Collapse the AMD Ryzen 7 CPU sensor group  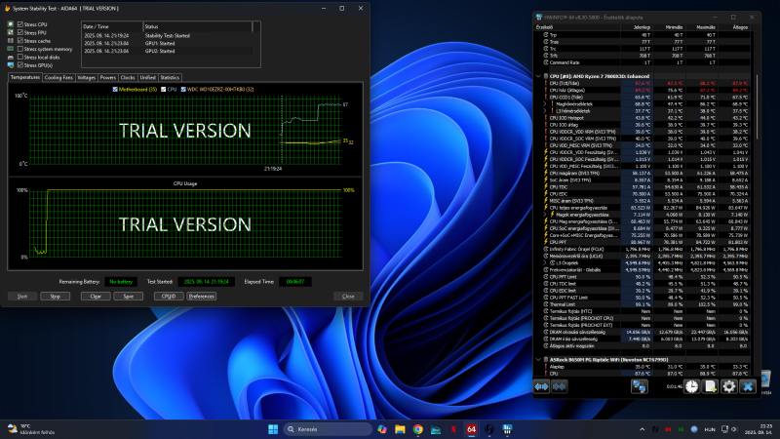coord(538,76)
